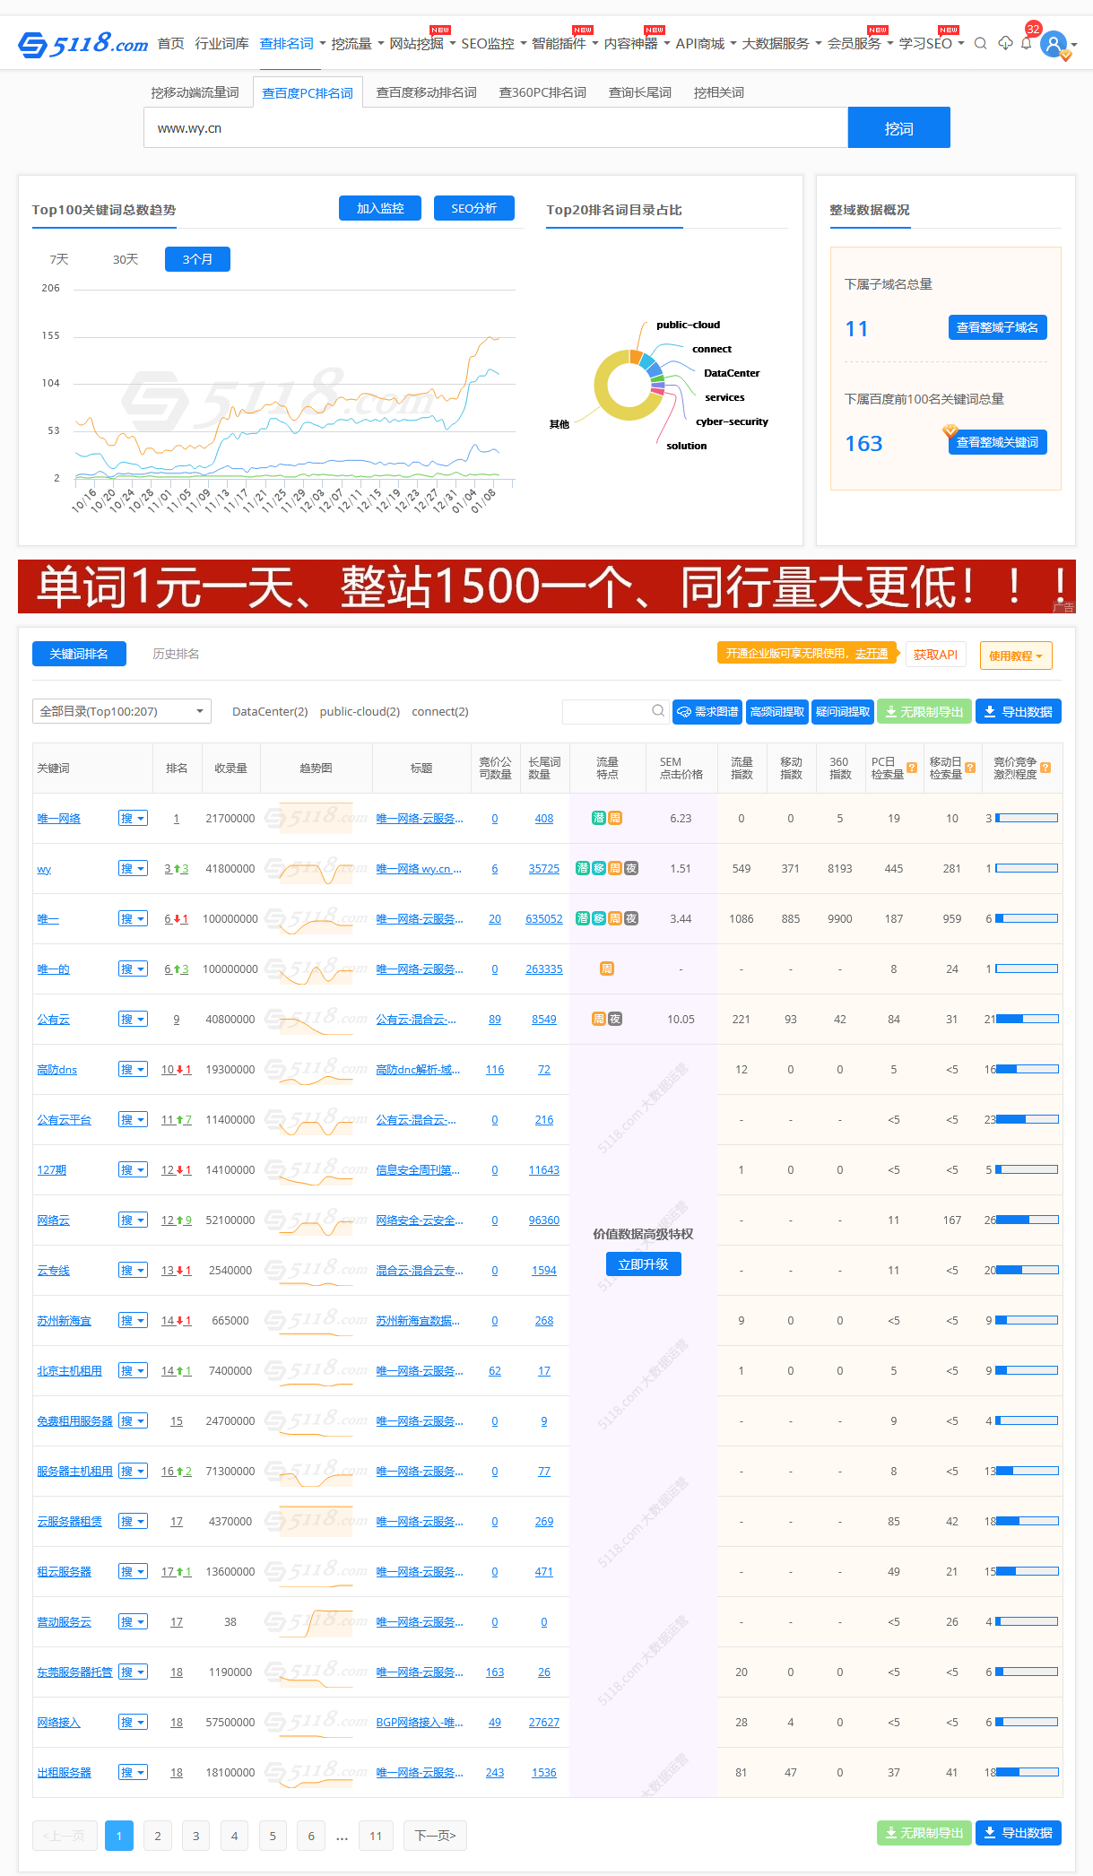The height and width of the screenshot is (1876, 1093).
Task: Open the 全部目录(Top100:207) dropdown
Action: point(122,711)
